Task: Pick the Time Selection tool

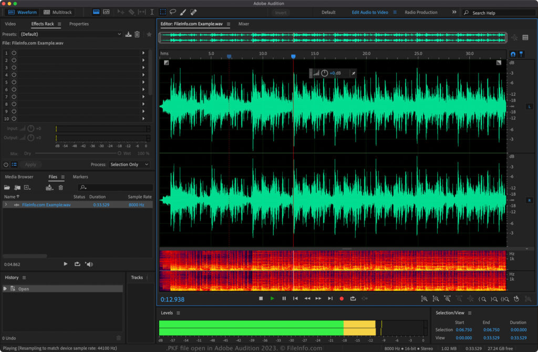Action: 152,12
